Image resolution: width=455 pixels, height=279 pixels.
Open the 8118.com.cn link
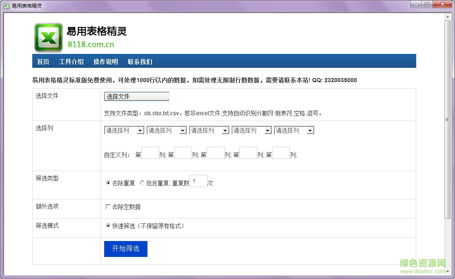coord(91,44)
